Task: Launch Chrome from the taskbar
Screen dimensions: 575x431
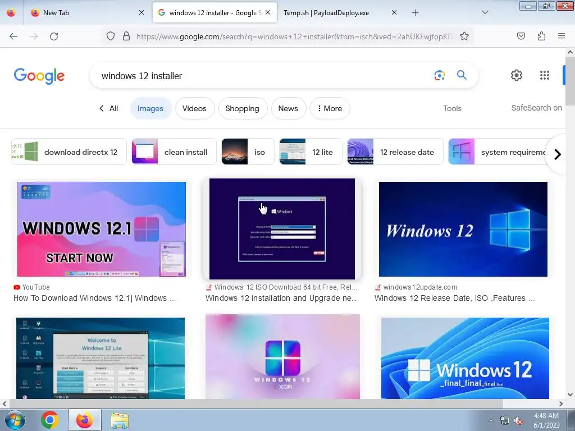Action: click(x=50, y=420)
